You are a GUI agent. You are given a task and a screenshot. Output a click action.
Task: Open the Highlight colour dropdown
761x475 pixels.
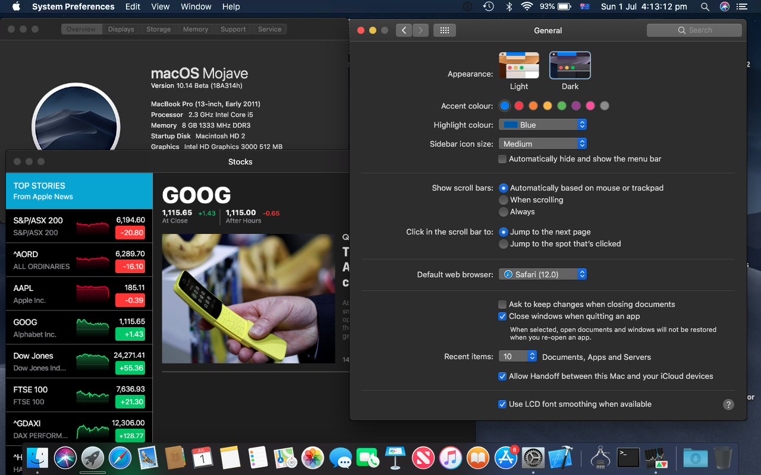click(x=543, y=125)
